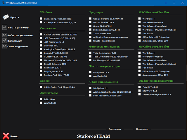
Task: Tick the Выкл. контр. учет. записей checkbox
Action: [41, 19]
